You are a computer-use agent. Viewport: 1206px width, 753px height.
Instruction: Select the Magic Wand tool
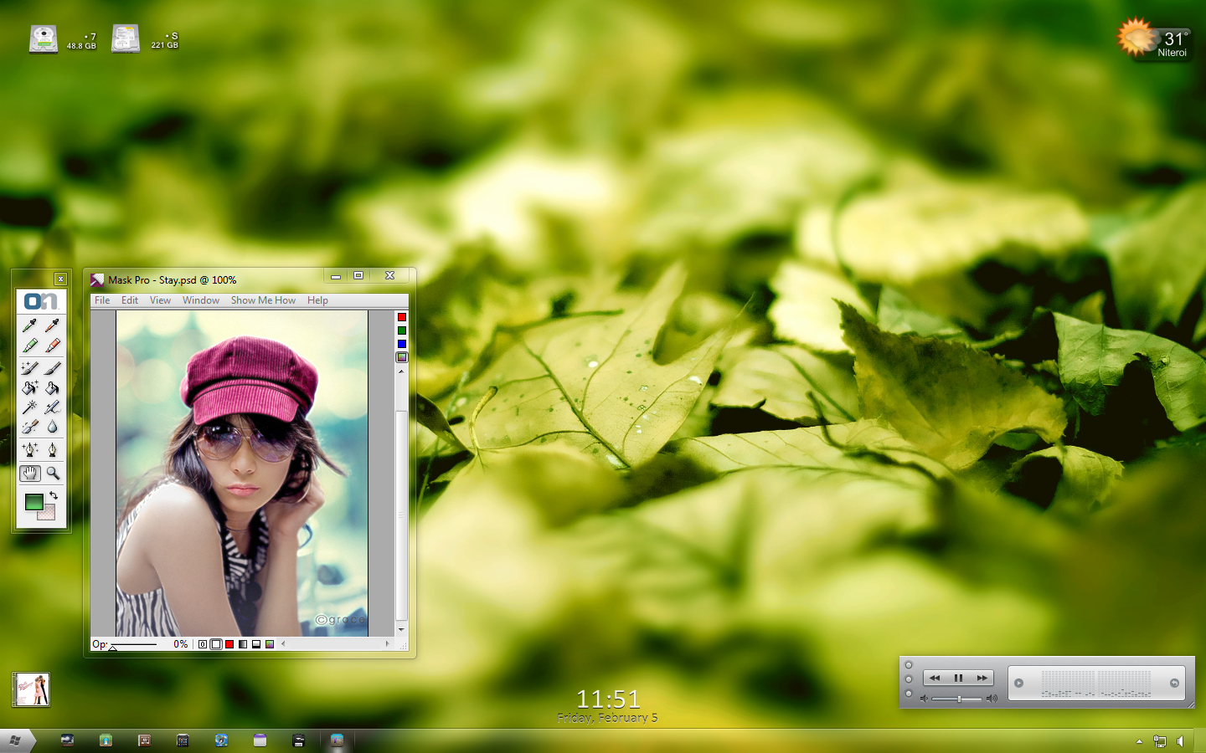click(30, 407)
